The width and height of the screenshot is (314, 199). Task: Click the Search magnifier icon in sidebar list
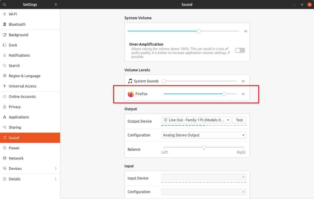tap(5, 65)
